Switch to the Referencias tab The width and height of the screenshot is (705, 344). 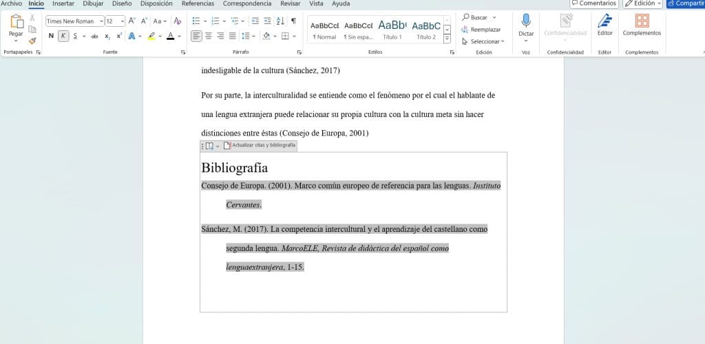pyautogui.click(x=198, y=3)
